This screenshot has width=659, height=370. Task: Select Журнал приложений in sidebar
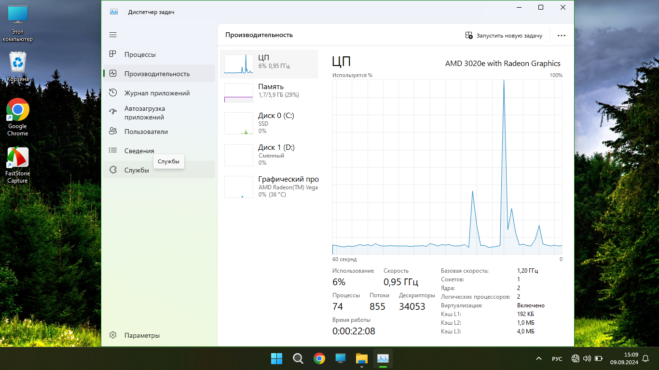(x=157, y=93)
